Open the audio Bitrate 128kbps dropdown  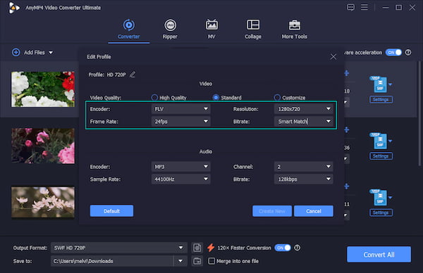tap(304, 179)
